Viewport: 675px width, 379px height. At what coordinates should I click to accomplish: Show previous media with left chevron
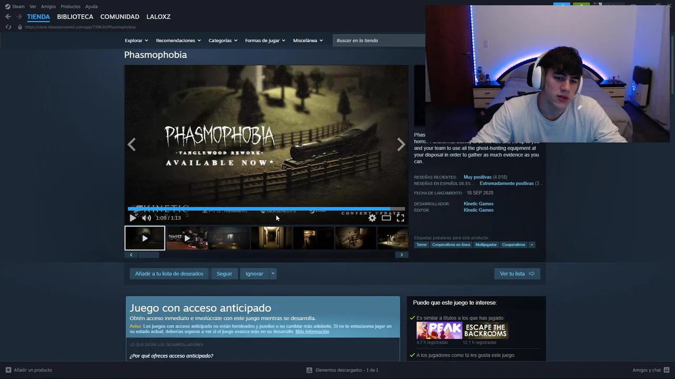[132, 144]
